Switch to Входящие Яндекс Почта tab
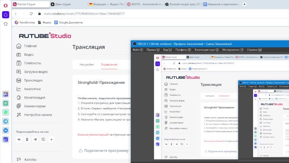The image size is (289, 163). (107, 4)
